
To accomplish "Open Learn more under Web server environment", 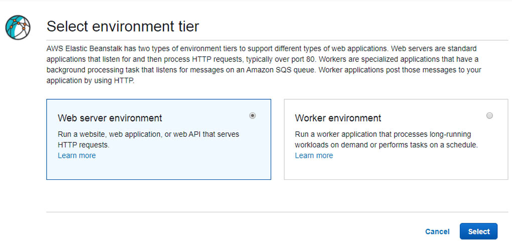I will pos(77,155).
